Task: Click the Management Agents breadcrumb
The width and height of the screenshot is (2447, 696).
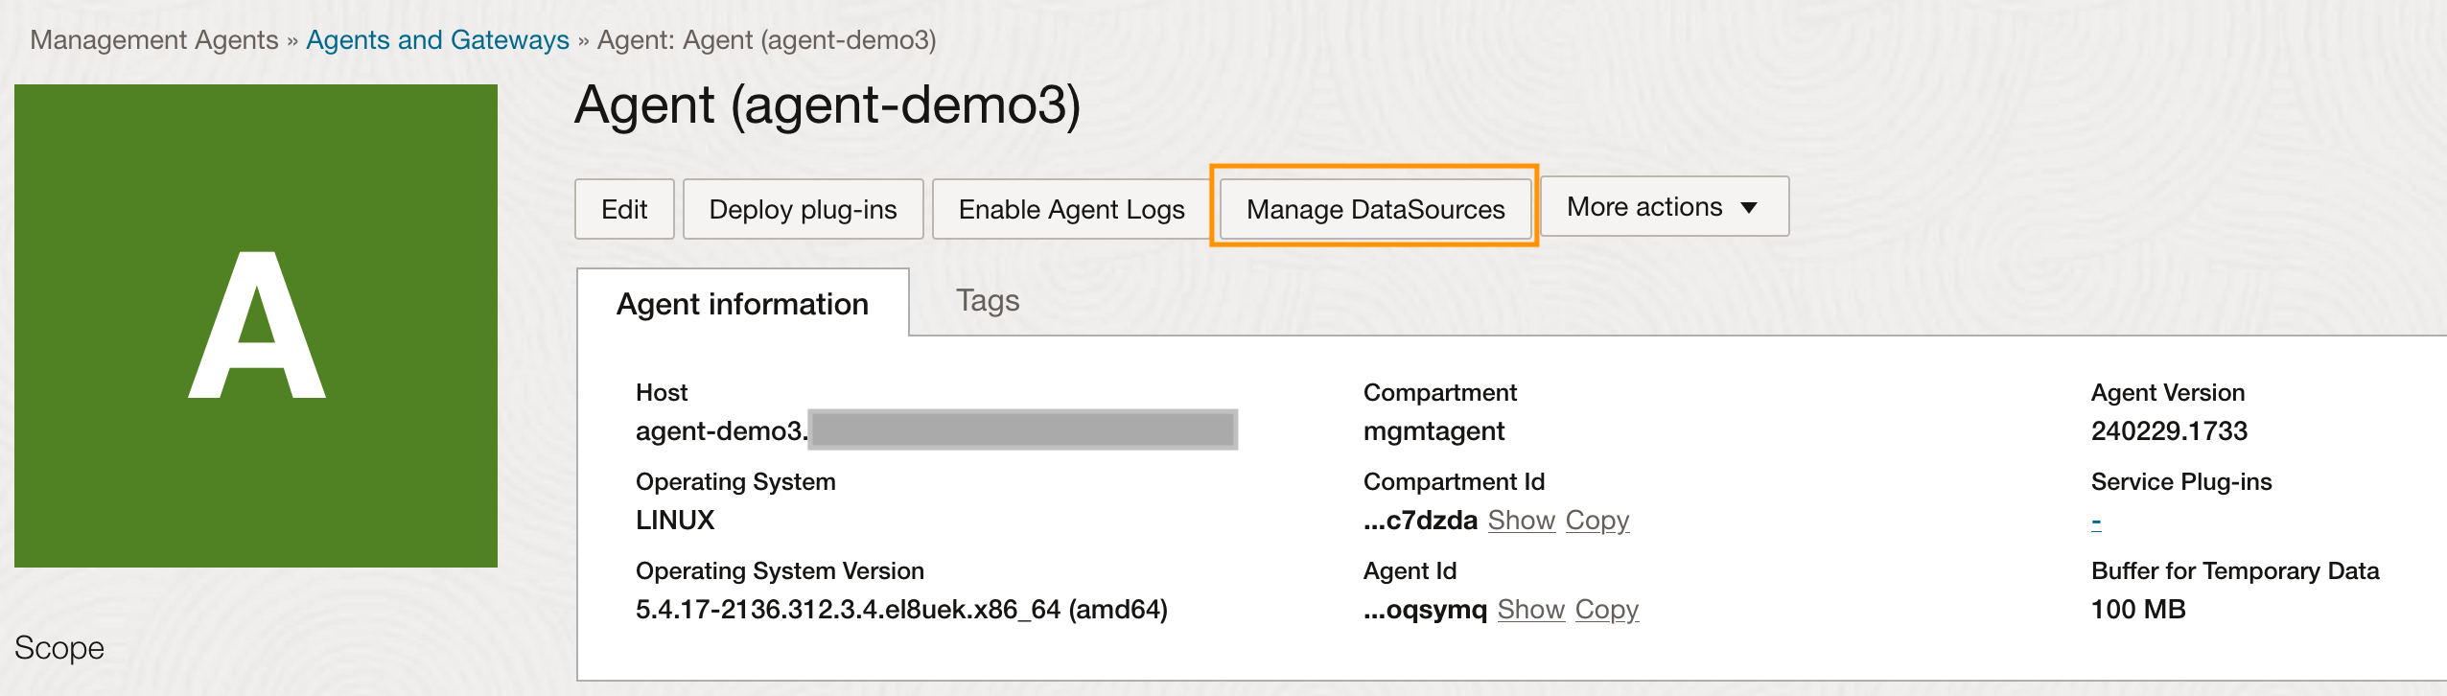Action: 154,40
